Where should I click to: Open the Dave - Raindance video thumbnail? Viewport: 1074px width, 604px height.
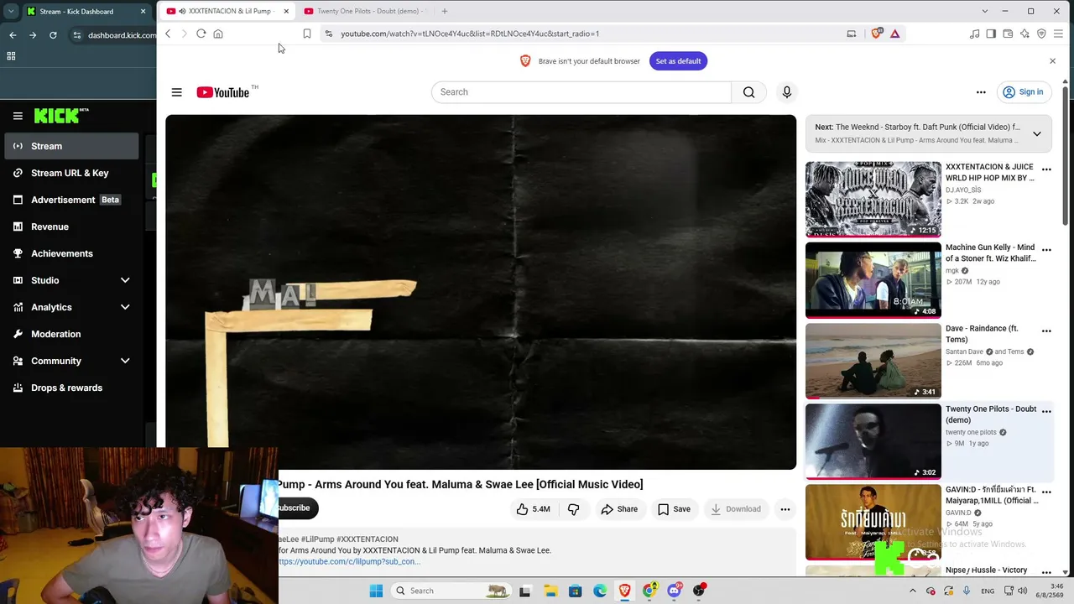[x=873, y=362]
